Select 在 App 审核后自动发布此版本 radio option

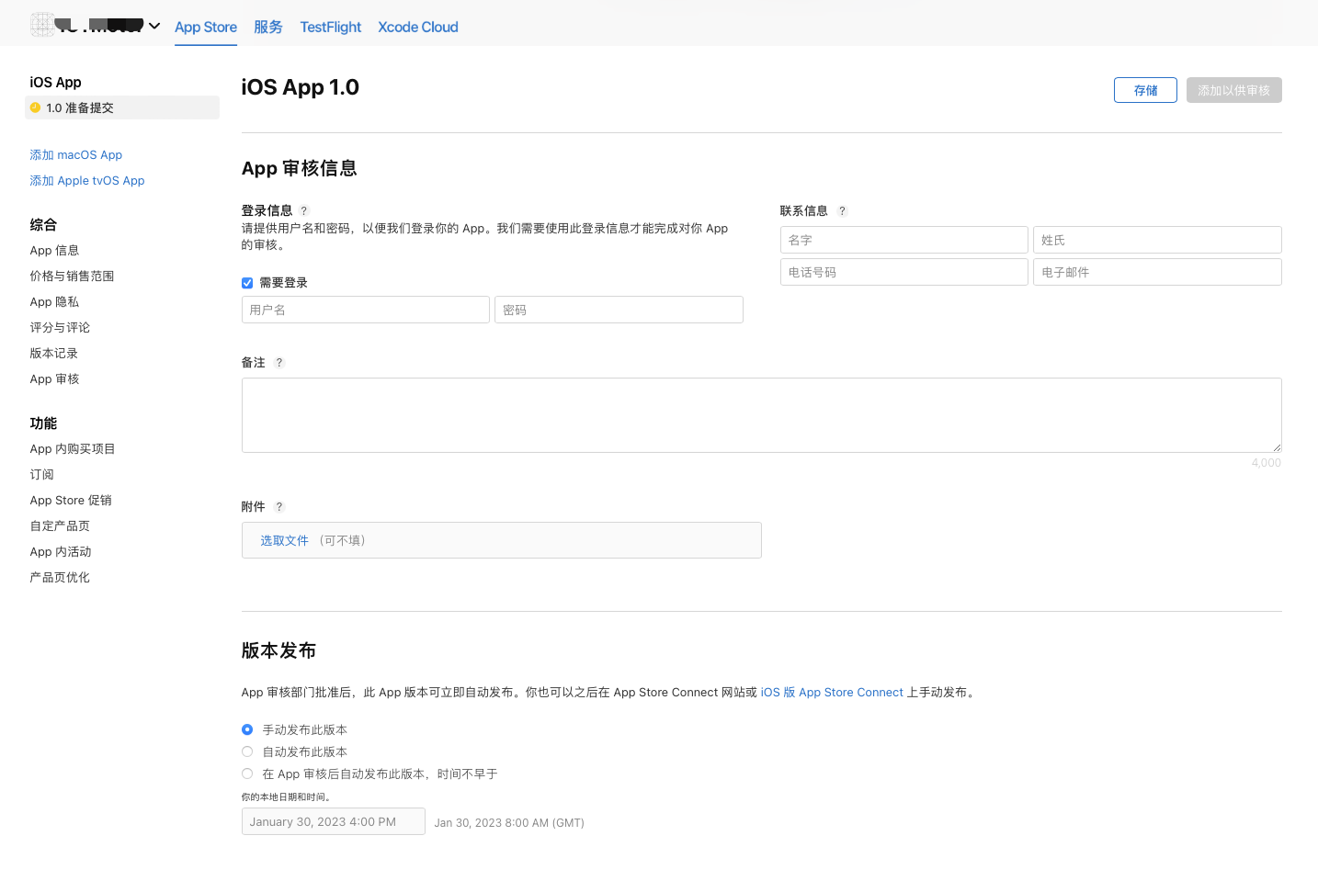click(247, 774)
